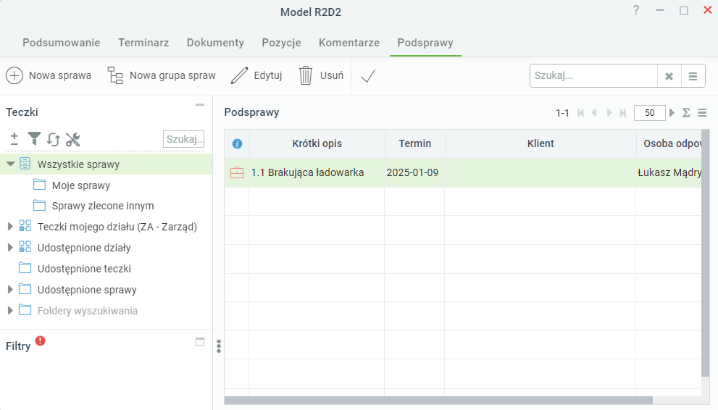Viewport: 718px width, 410px height.
Task: Open Teczki tools wrench icon
Action: 72,139
